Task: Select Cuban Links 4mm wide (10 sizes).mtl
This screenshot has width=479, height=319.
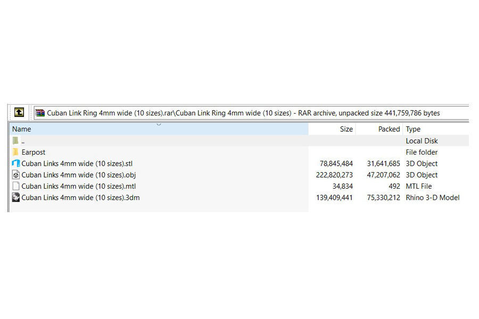Action: pos(78,186)
